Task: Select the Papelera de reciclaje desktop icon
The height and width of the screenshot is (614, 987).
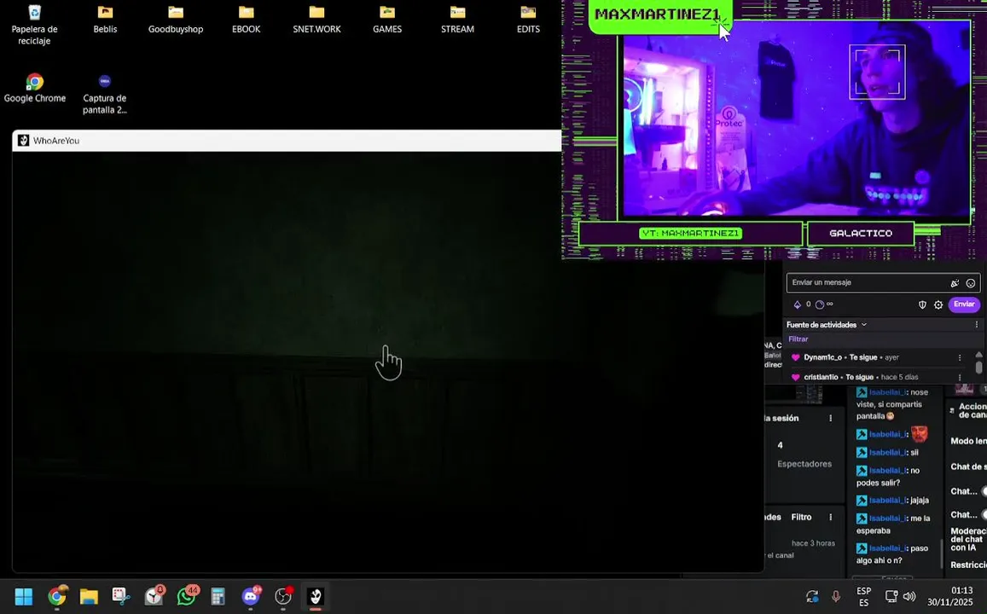Action: (x=35, y=25)
